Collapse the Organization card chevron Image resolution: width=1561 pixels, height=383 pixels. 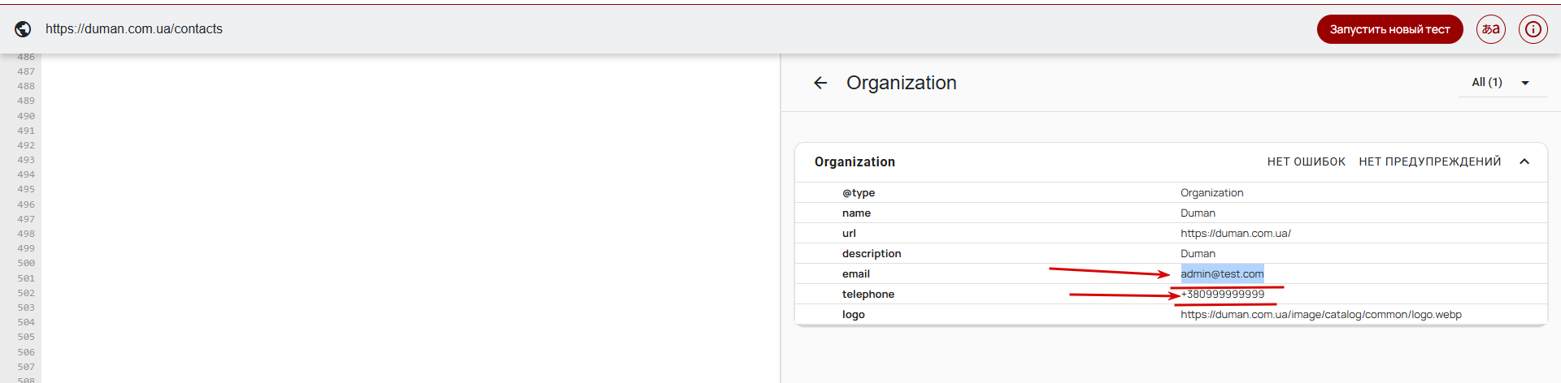click(1524, 161)
